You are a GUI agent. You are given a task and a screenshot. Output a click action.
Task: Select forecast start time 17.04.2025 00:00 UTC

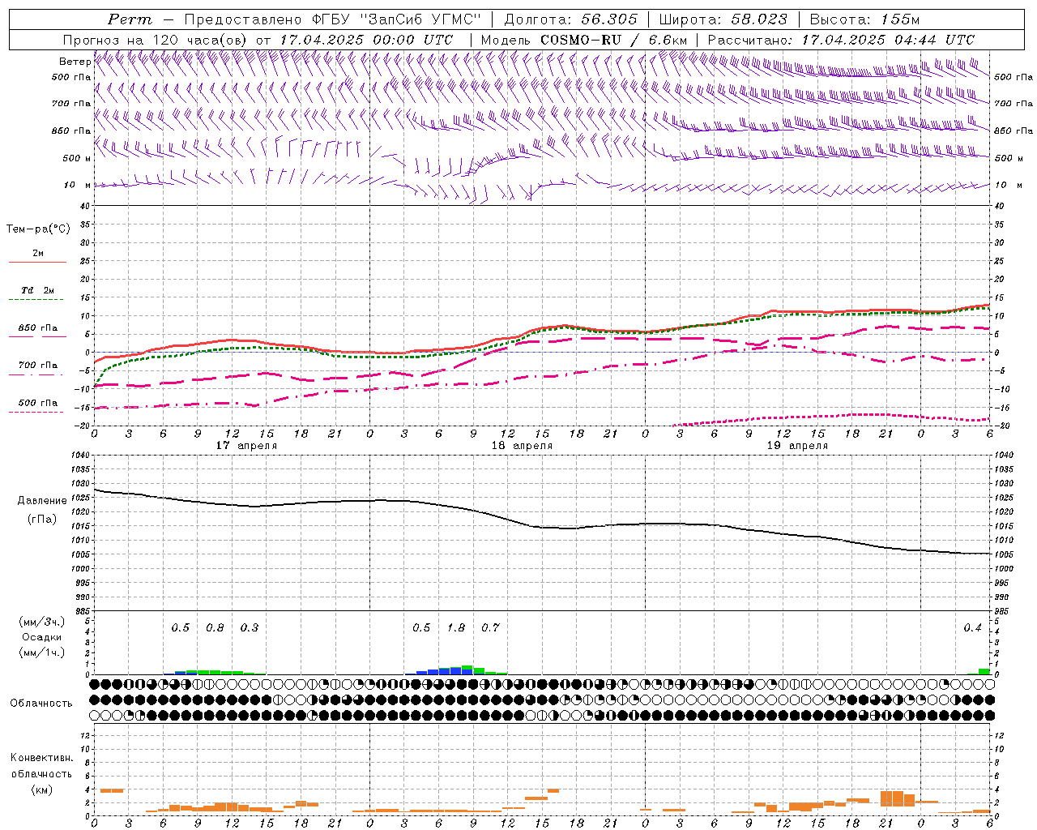coord(366,40)
